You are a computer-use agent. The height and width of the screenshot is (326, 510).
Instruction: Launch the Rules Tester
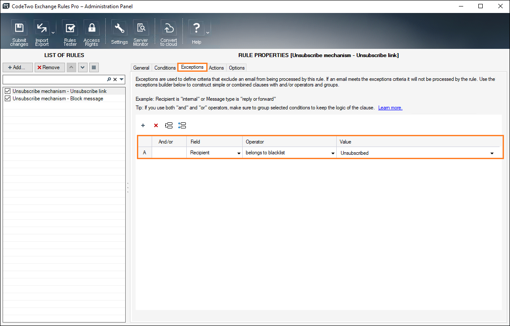pyautogui.click(x=70, y=33)
